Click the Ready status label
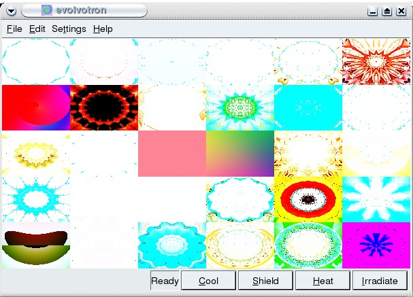Screen dimensions: 413x297 (x=165, y=281)
